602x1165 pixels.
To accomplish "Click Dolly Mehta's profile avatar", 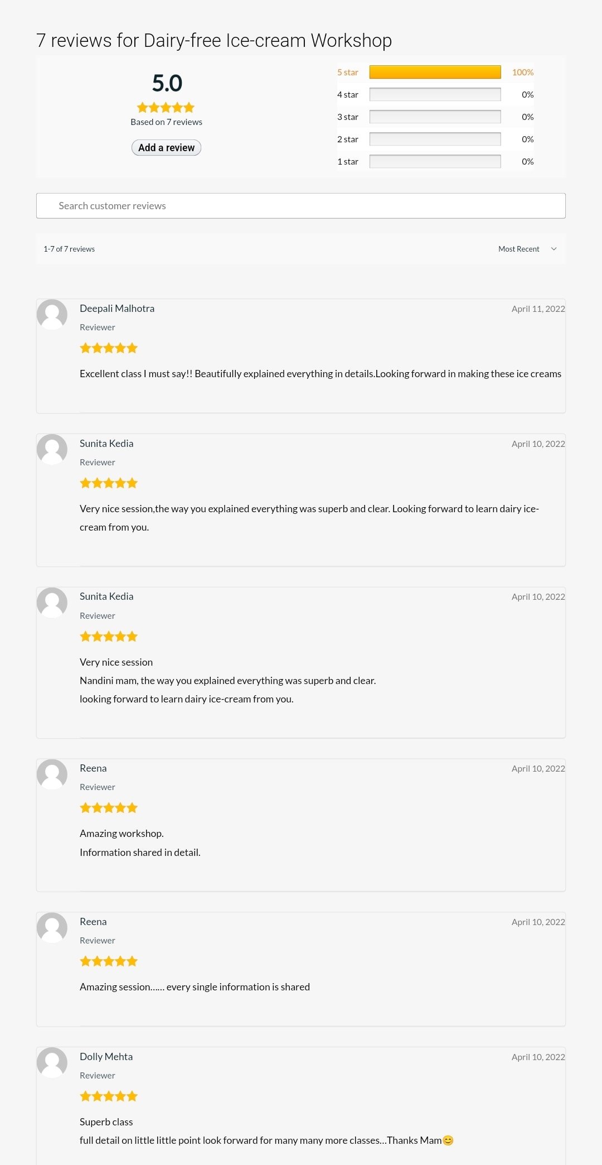I will coord(52,1062).
